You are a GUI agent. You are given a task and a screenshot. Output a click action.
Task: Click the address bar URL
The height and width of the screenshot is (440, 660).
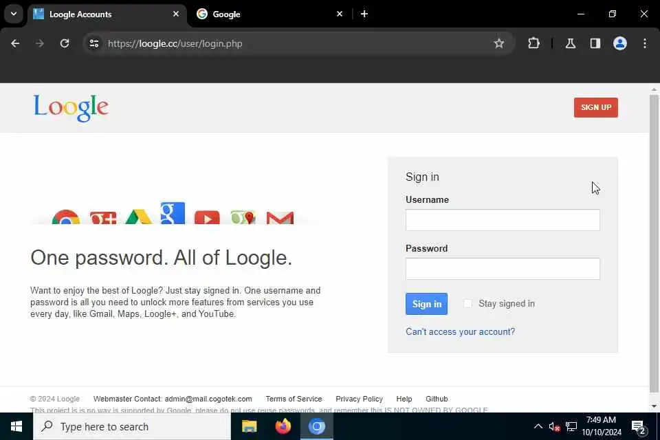point(175,44)
